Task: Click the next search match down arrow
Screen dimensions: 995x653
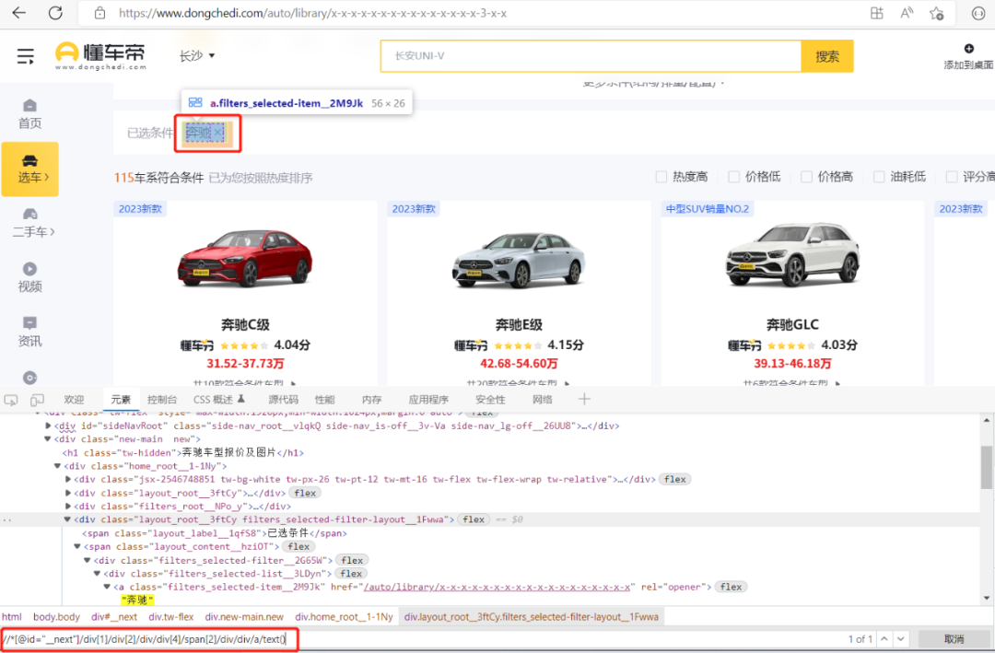Action: [901, 639]
